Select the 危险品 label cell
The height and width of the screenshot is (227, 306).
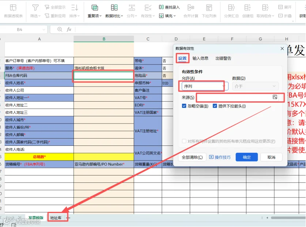coord(148,76)
